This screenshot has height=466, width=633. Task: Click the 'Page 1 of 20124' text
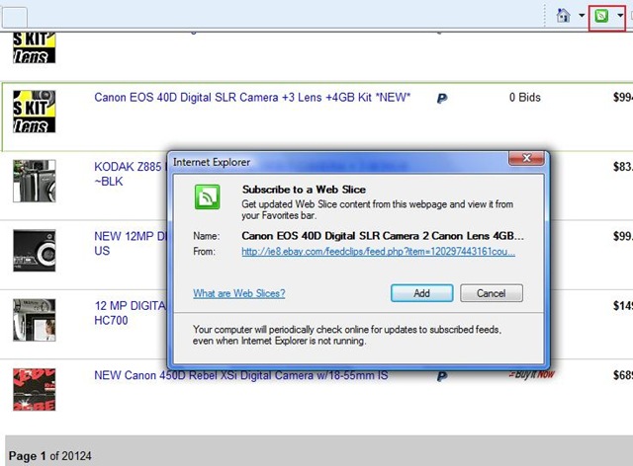[50, 456]
